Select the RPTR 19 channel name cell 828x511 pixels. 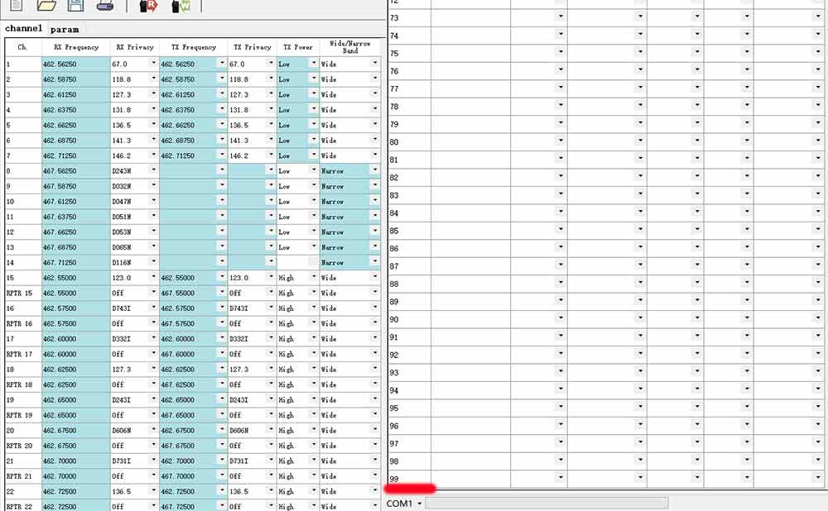tap(23, 416)
